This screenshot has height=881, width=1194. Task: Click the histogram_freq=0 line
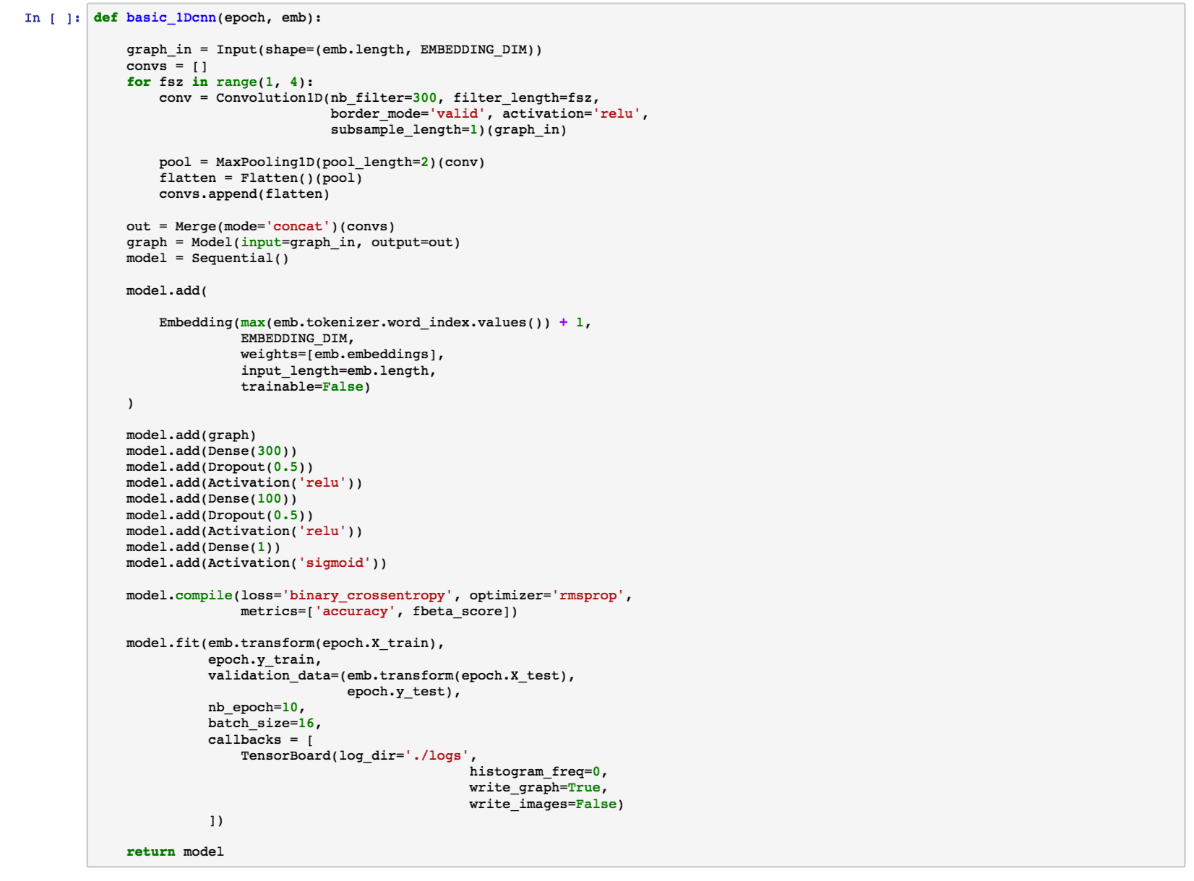[x=538, y=772]
